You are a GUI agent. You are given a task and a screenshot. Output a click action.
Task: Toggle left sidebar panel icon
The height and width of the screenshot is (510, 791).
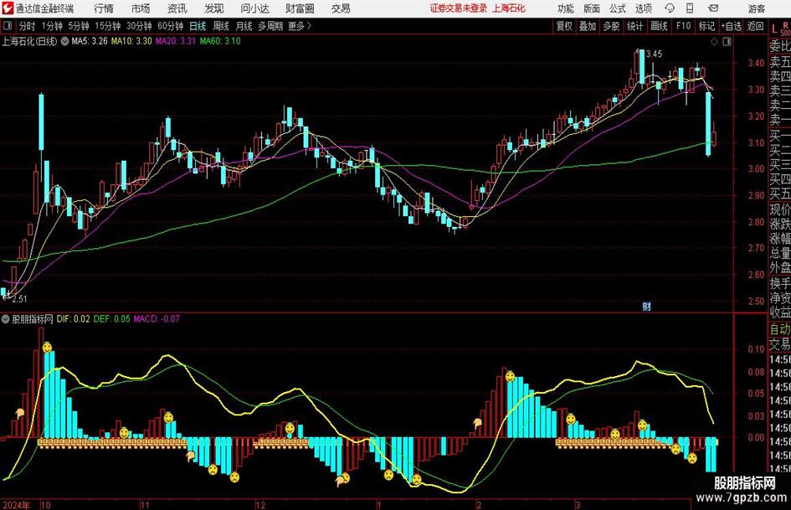(x=8, y=26)
